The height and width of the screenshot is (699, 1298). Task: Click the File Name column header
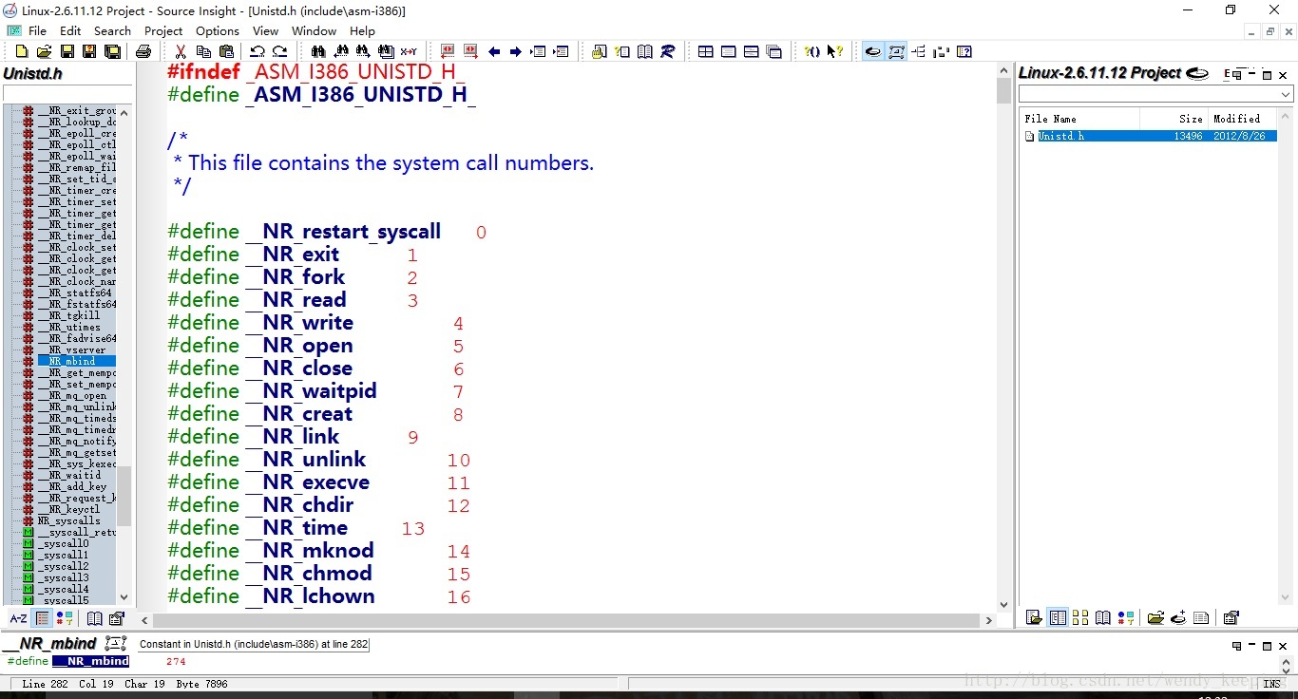click(x=1079, y=119)
